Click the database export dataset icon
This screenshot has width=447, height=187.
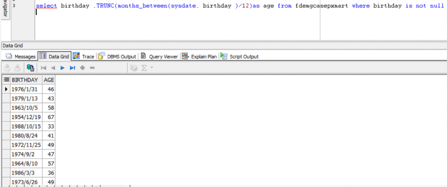click(x=31, y=68)
